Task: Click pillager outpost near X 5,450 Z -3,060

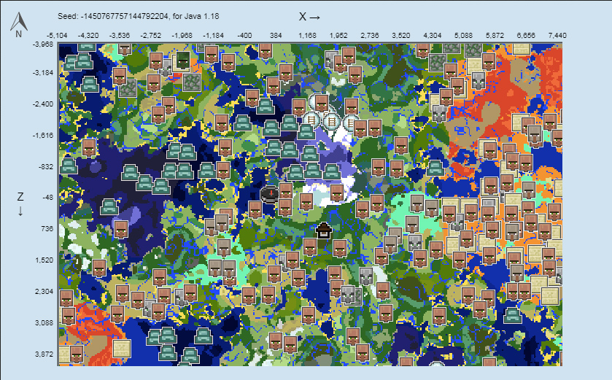Action: click(479, 80)
